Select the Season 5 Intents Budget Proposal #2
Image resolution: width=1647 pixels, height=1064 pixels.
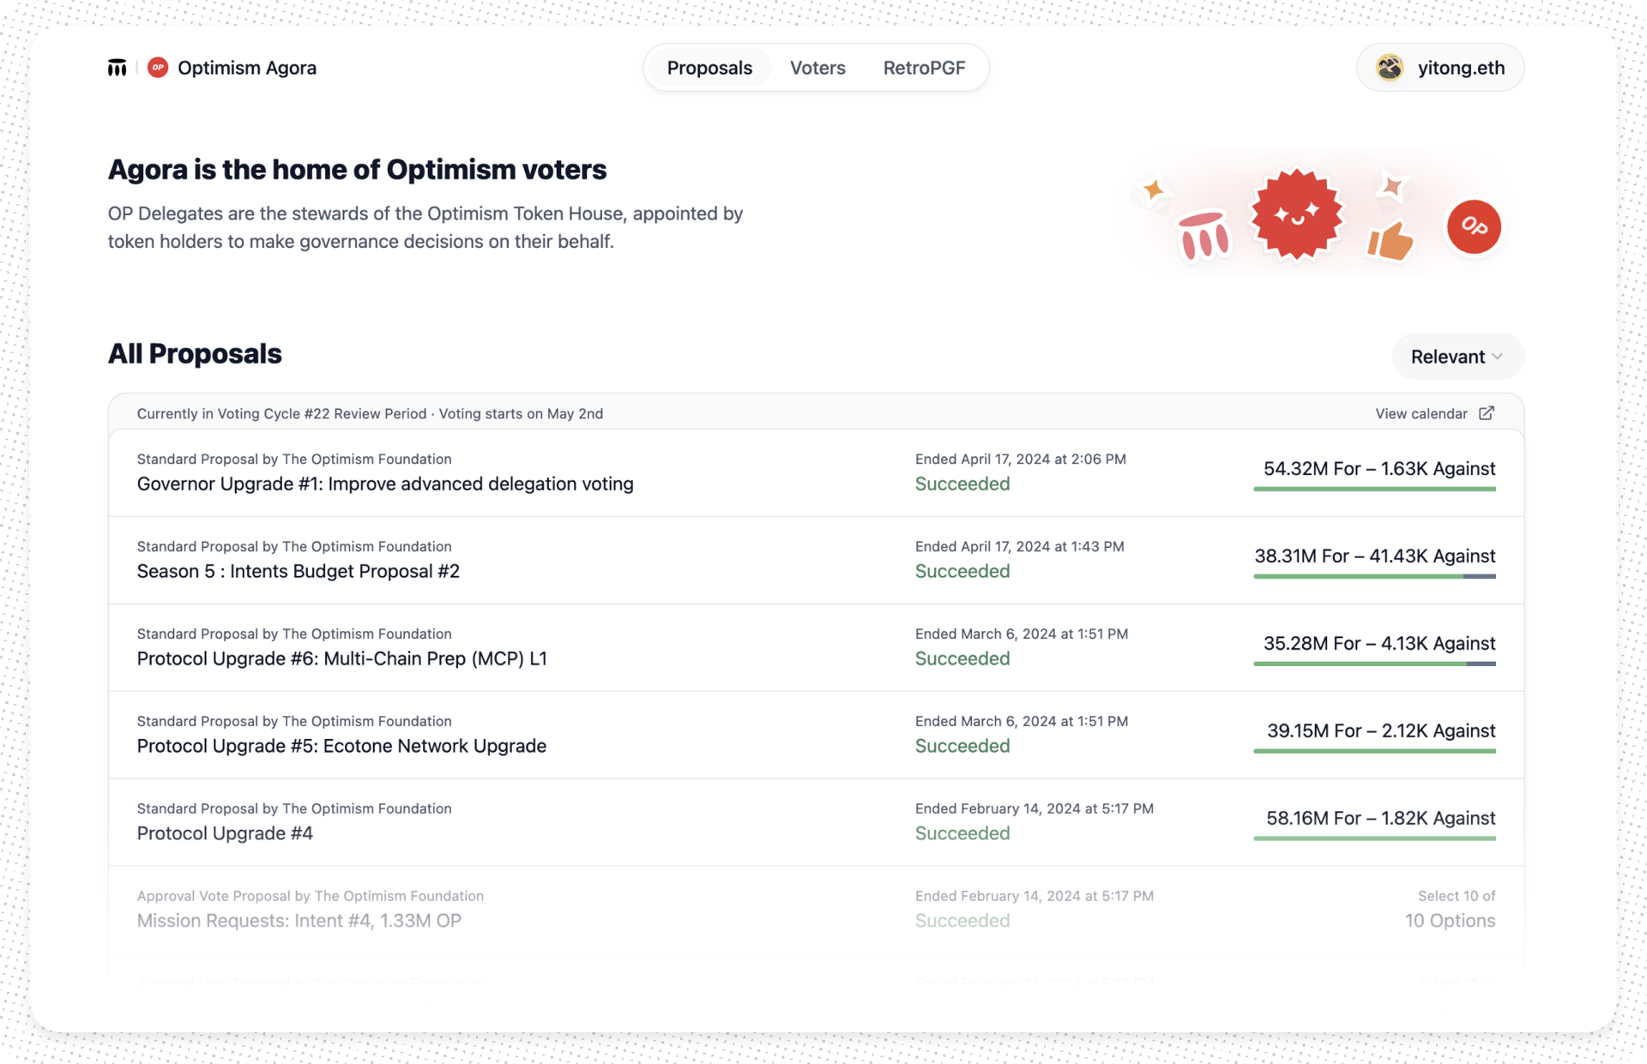(299, 570)
